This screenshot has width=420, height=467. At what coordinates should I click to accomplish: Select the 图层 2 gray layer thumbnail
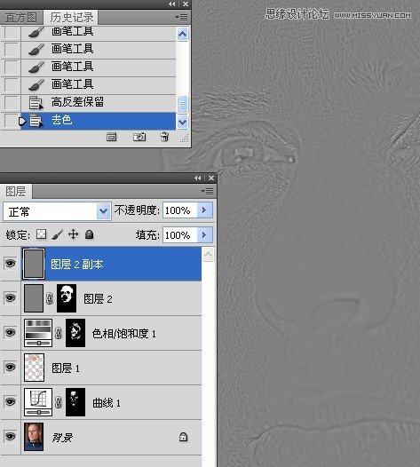(x=34, y=298)
